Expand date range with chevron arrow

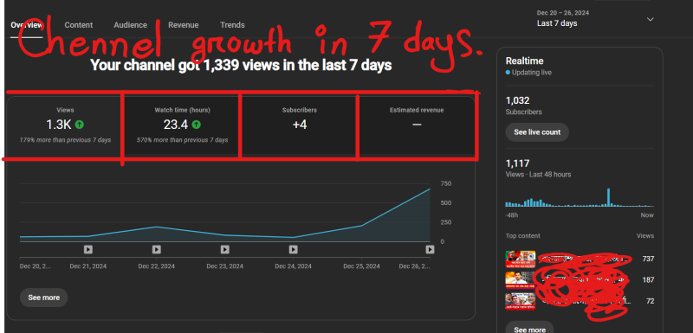point(650,19)
